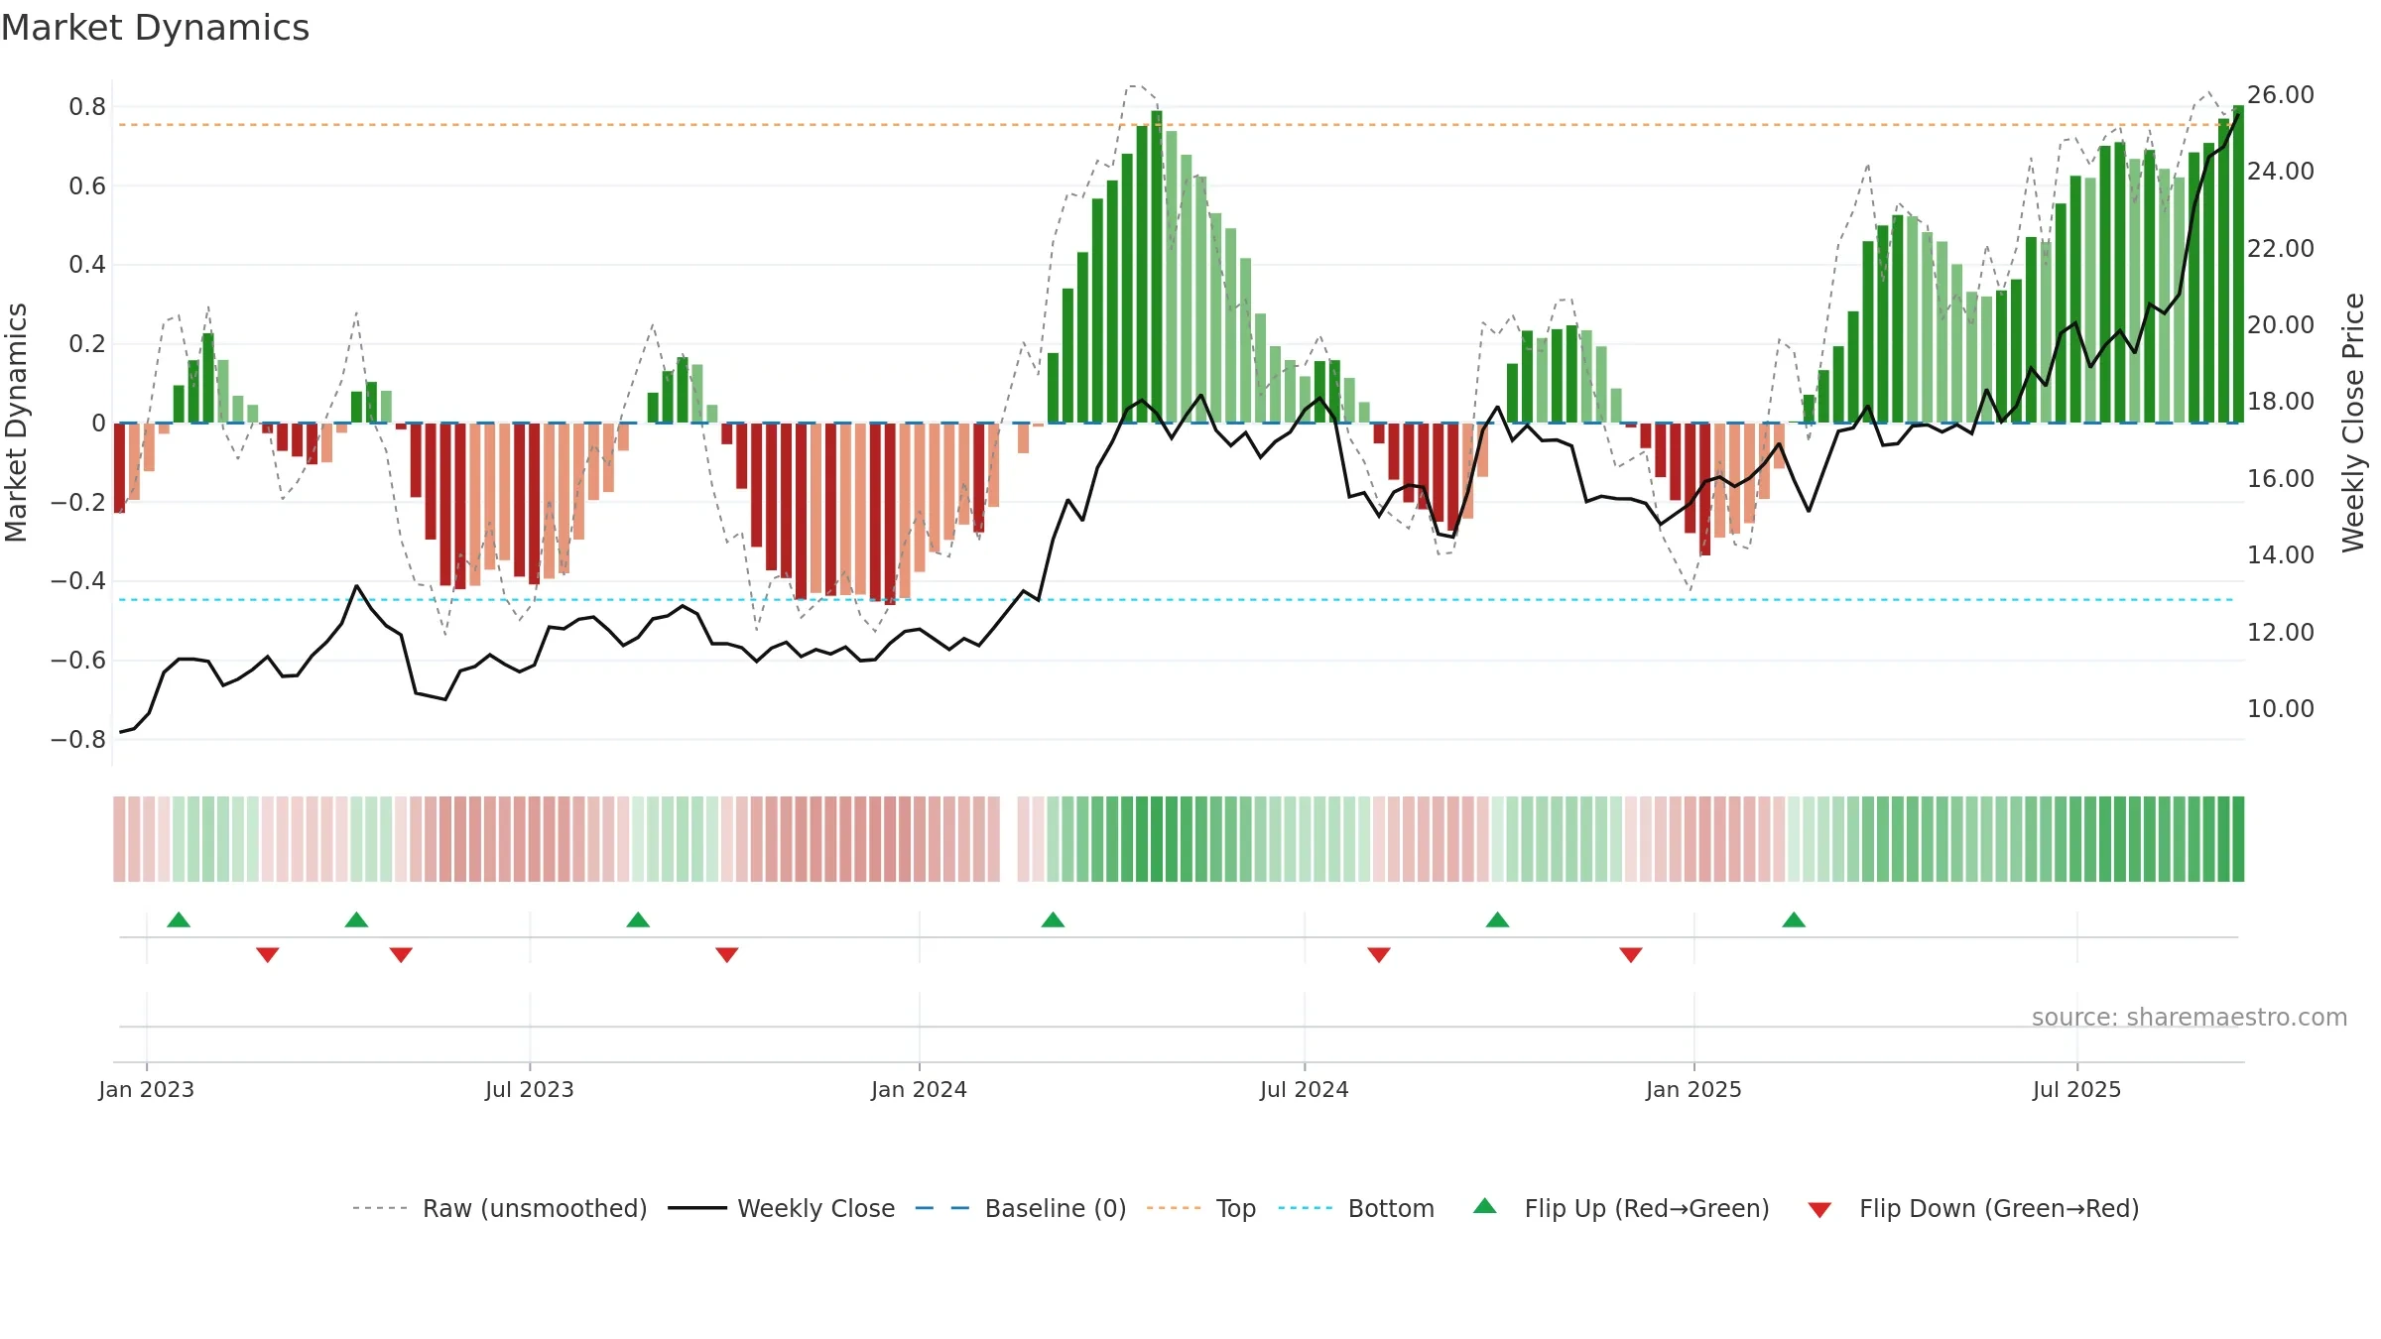Click the source: sharemaestro.com text
Screen dimensions: 2381x1339
pos(2190,1017)
